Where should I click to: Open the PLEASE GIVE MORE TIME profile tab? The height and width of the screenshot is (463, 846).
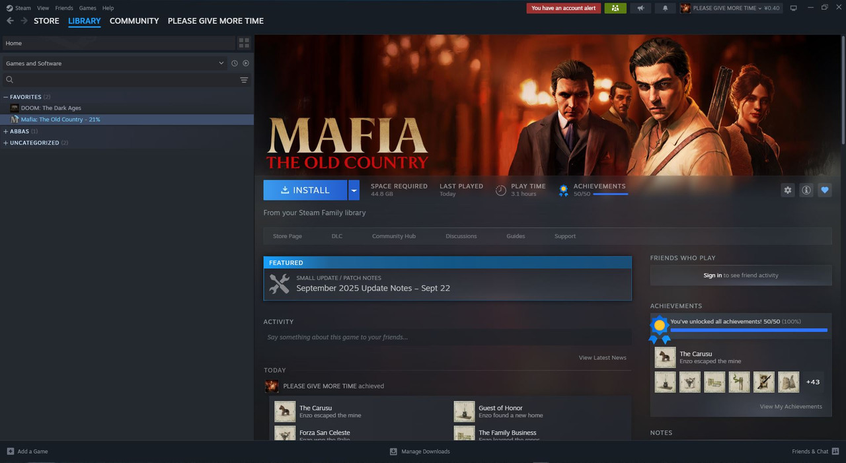(215, 21)
